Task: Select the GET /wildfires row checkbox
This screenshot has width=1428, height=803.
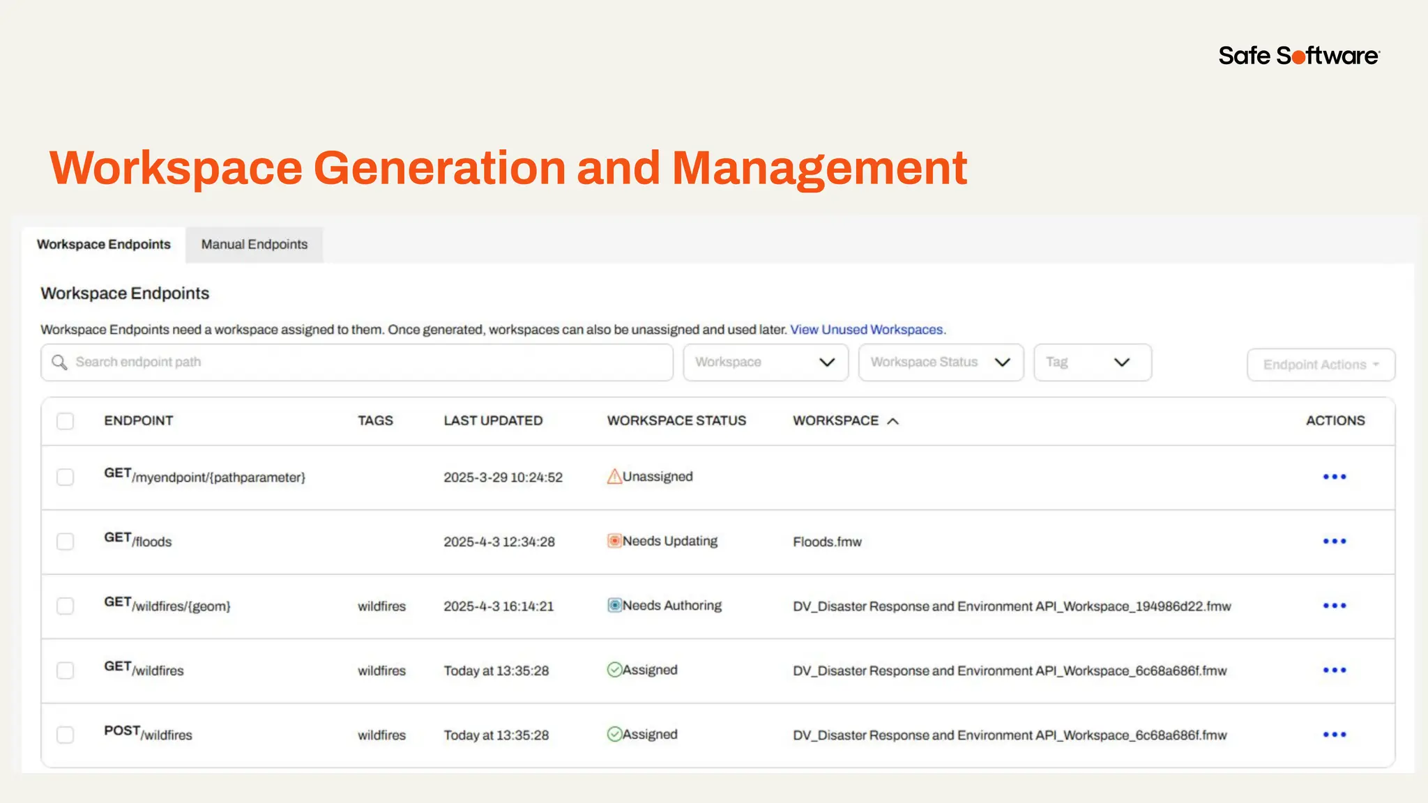Action: [x=66, y=671]
